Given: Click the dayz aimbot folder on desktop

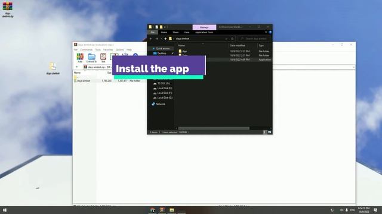Looking at the screenshot, I should 53,68.
